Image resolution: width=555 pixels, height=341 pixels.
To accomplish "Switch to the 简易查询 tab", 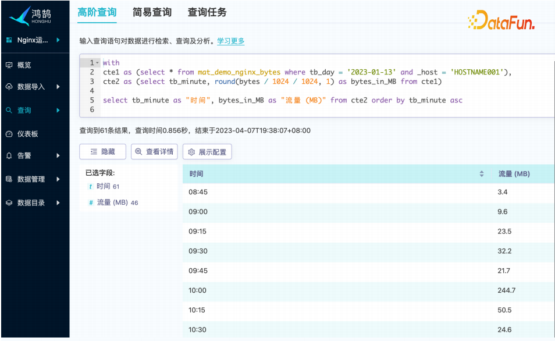I will (152, 12).
